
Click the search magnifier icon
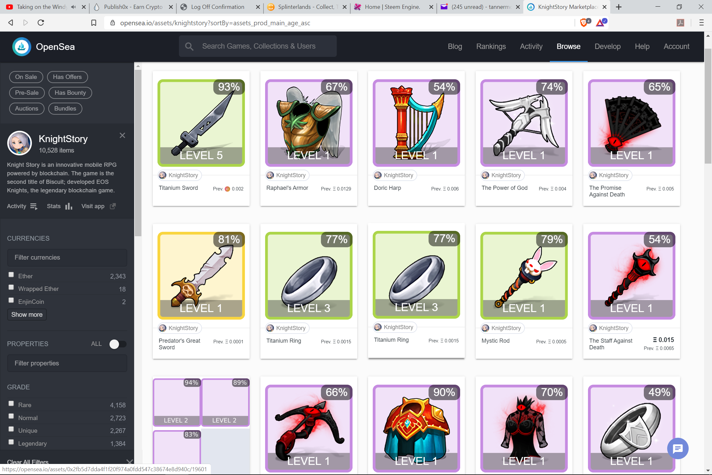pos(189,46)
